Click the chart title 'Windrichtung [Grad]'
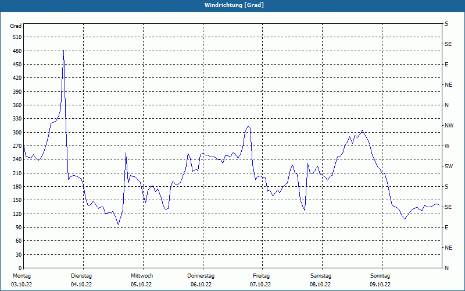This screenshot has width=465, height=291. point(234,5)
